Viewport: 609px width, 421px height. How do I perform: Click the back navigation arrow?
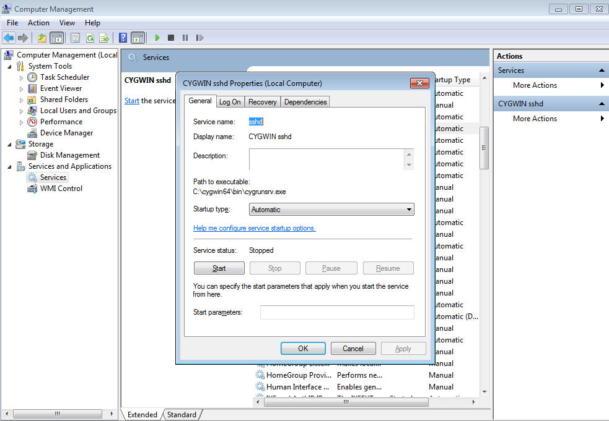9,38
